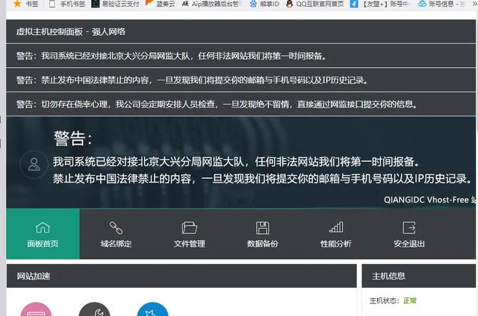Screen dimensions: 478x316
Task: Click the QIANGIDC Vhost-Free banner text
Action: 429,200
